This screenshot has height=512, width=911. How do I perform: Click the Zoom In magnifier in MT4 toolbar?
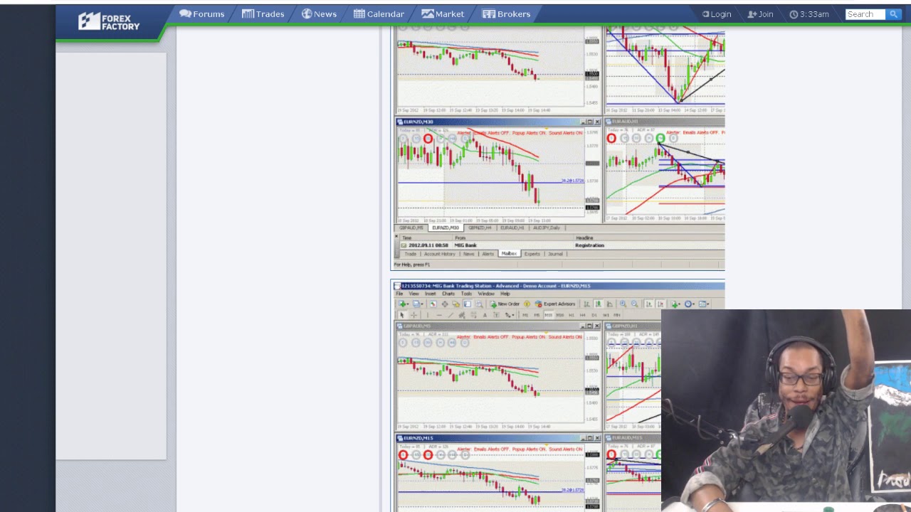pyautogui.click(x=623, y=304)
